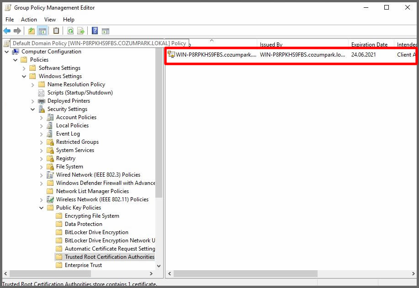Select Automatic Certificate Request Settings folder

tap(110, 249)
